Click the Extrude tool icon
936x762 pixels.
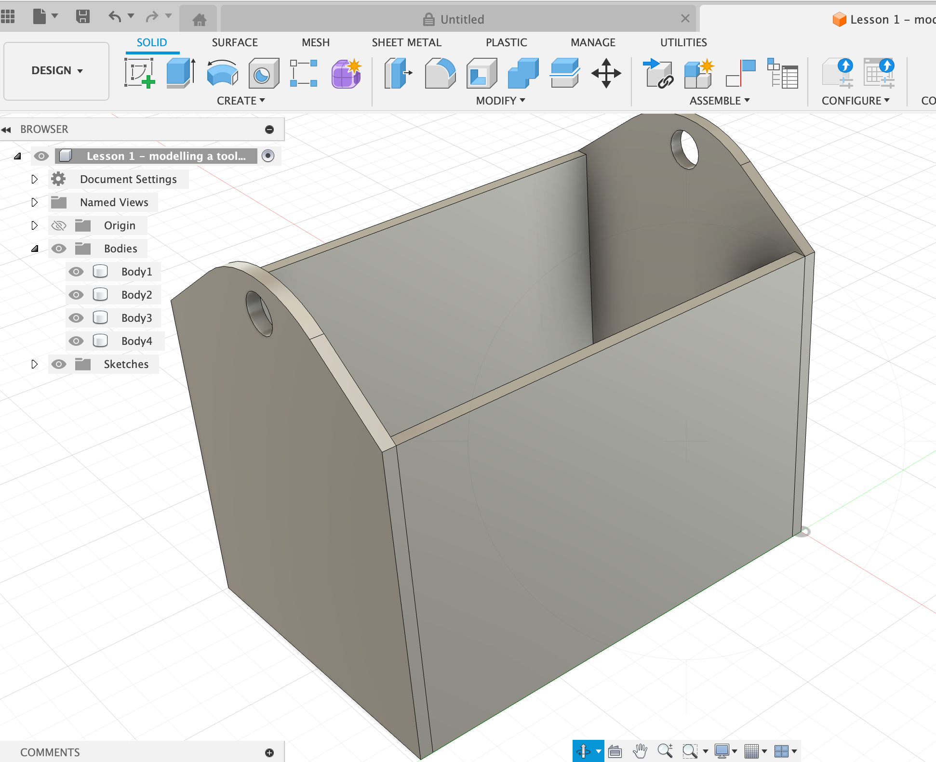click(181, 73)
